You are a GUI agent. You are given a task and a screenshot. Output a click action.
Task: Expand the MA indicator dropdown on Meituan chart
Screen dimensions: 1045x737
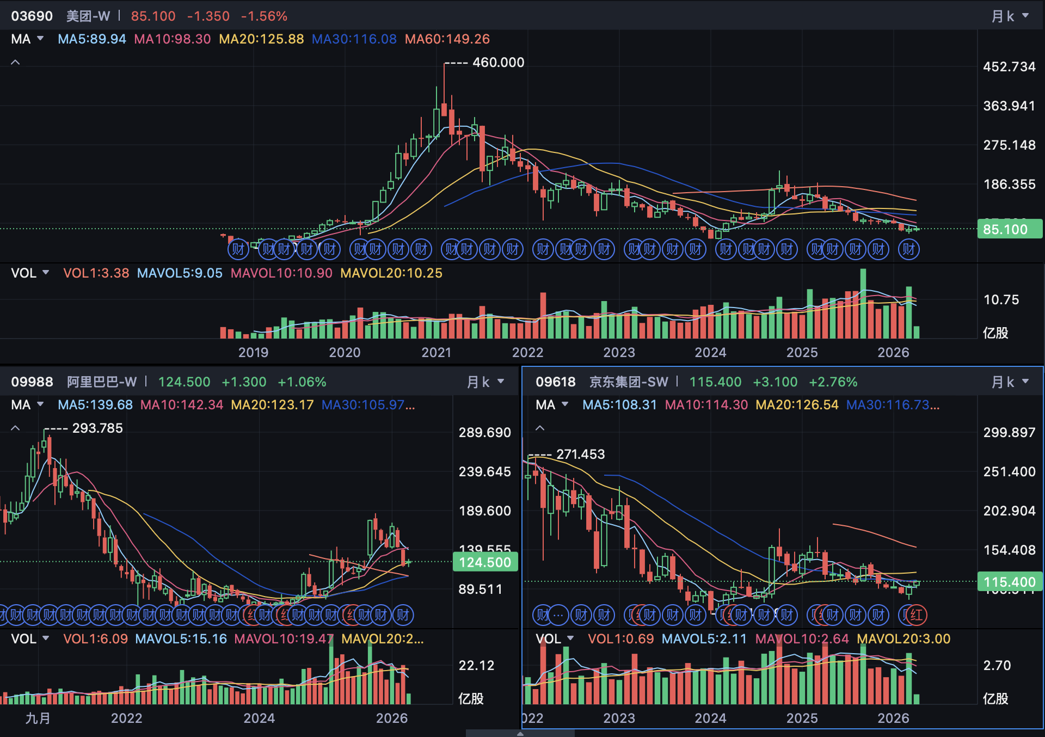(28, 39)
